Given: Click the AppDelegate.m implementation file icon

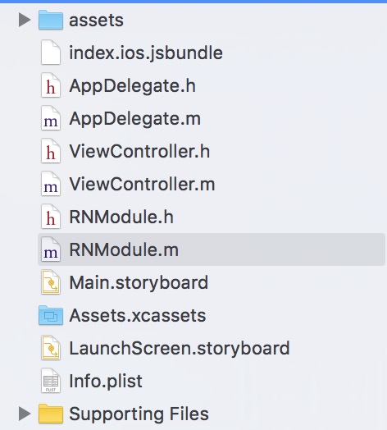Looking at the screenshot, I should [x=51, y=118].
